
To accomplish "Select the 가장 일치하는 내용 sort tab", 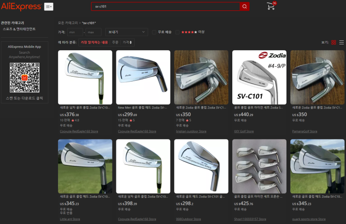I will point(94,42).
